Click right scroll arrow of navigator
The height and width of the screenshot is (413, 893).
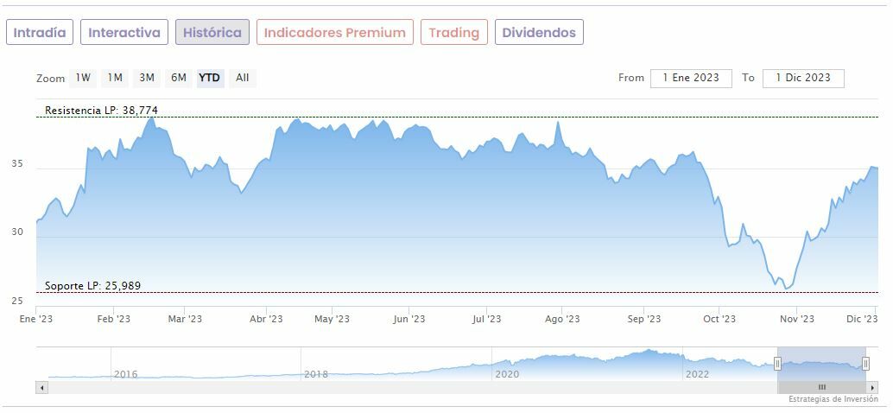click(x=872, y=387)
